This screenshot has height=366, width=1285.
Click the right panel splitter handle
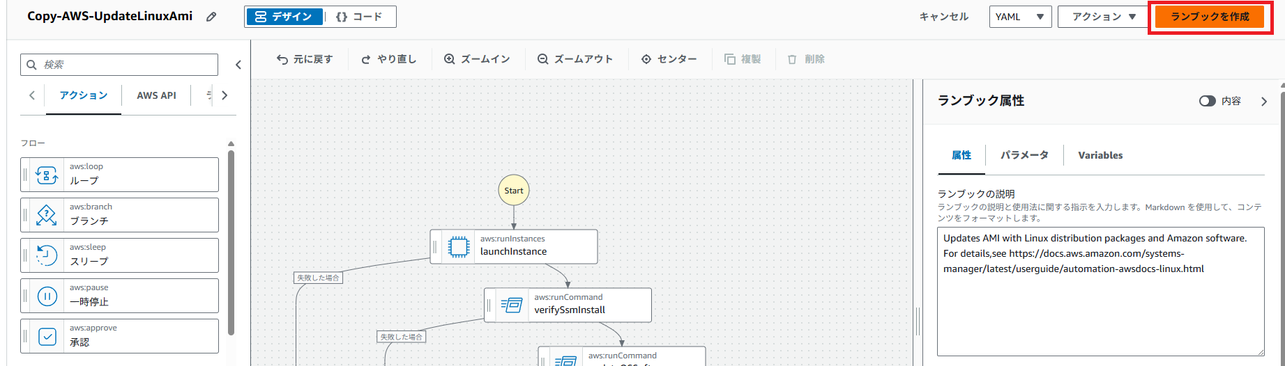918,321
